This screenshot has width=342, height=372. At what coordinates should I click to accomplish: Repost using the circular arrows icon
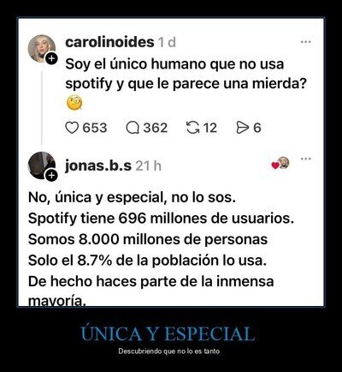(x=193, y=128)
